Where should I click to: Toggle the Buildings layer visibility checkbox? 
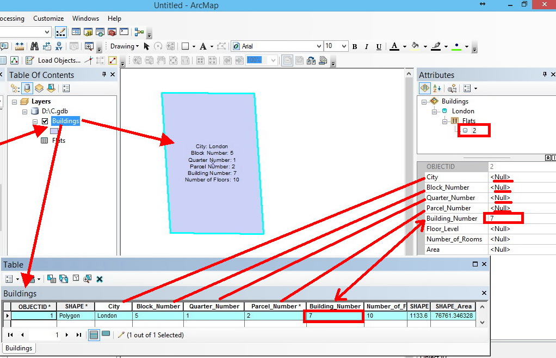[45, 121]
